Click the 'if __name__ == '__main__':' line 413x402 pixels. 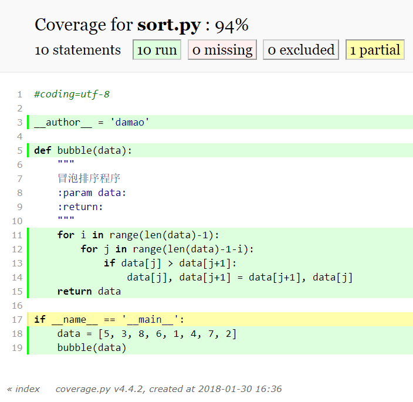coord(109,319)
